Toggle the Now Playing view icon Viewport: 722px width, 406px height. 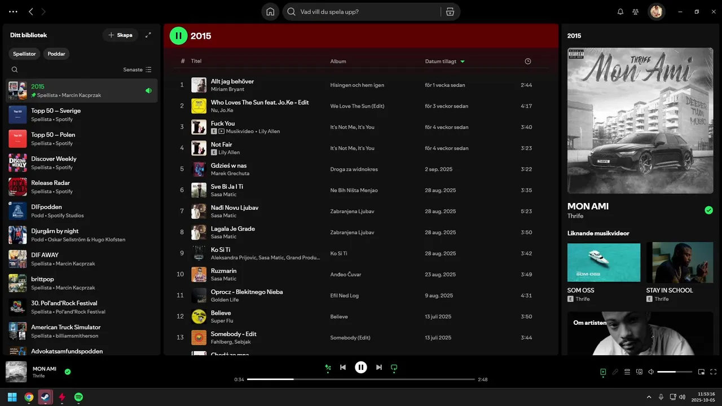[x=603, y=372]
